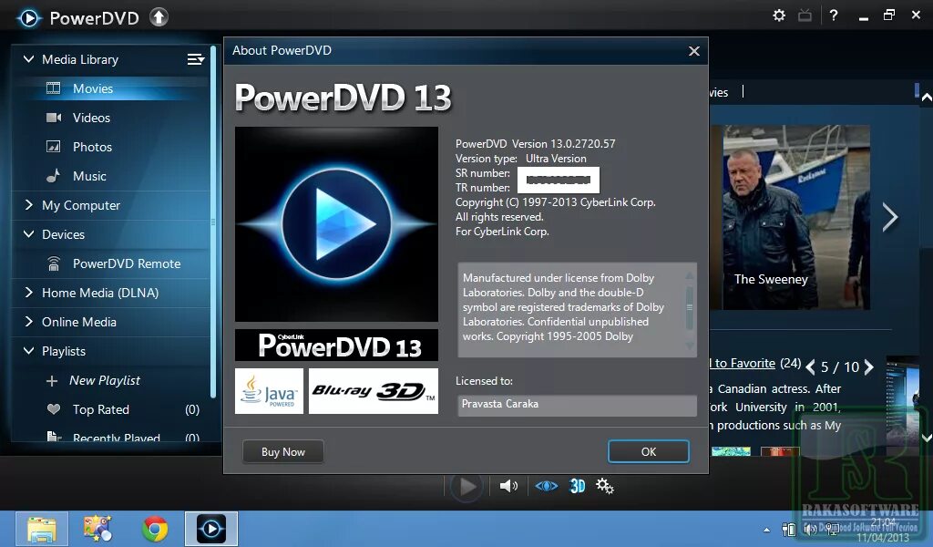Screen dimensions: 933x547
Task: Switch to TV mode icon in title bar
Action: click(805, 15)
